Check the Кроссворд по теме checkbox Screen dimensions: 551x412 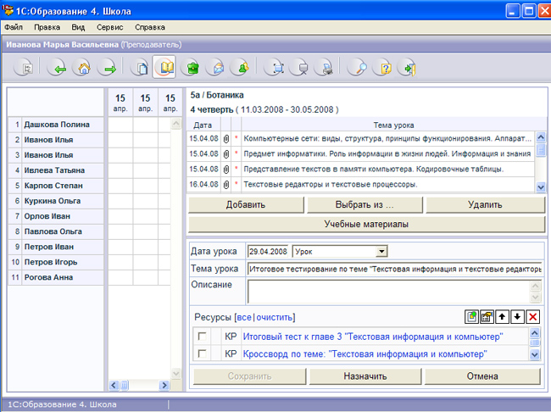(x=202, y=354)
